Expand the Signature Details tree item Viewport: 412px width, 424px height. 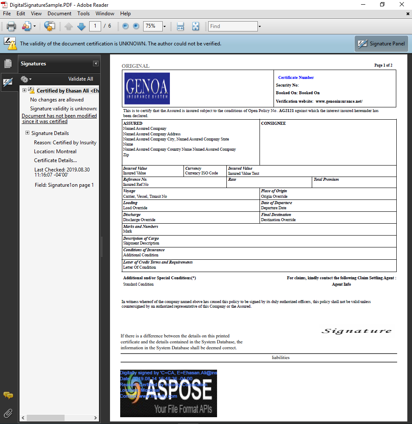point(27,133)
